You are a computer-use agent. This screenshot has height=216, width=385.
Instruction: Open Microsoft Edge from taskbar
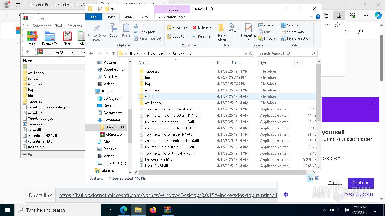[124, 210]
